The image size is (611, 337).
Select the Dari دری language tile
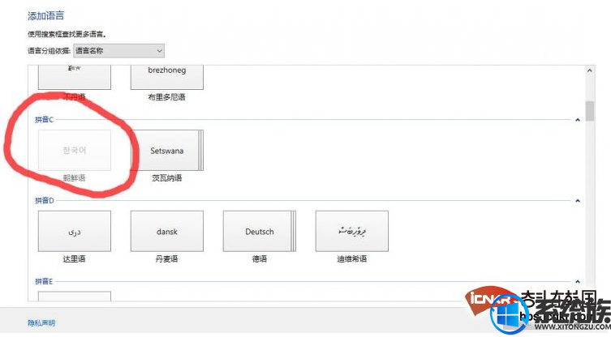click(x=75, y=231)
